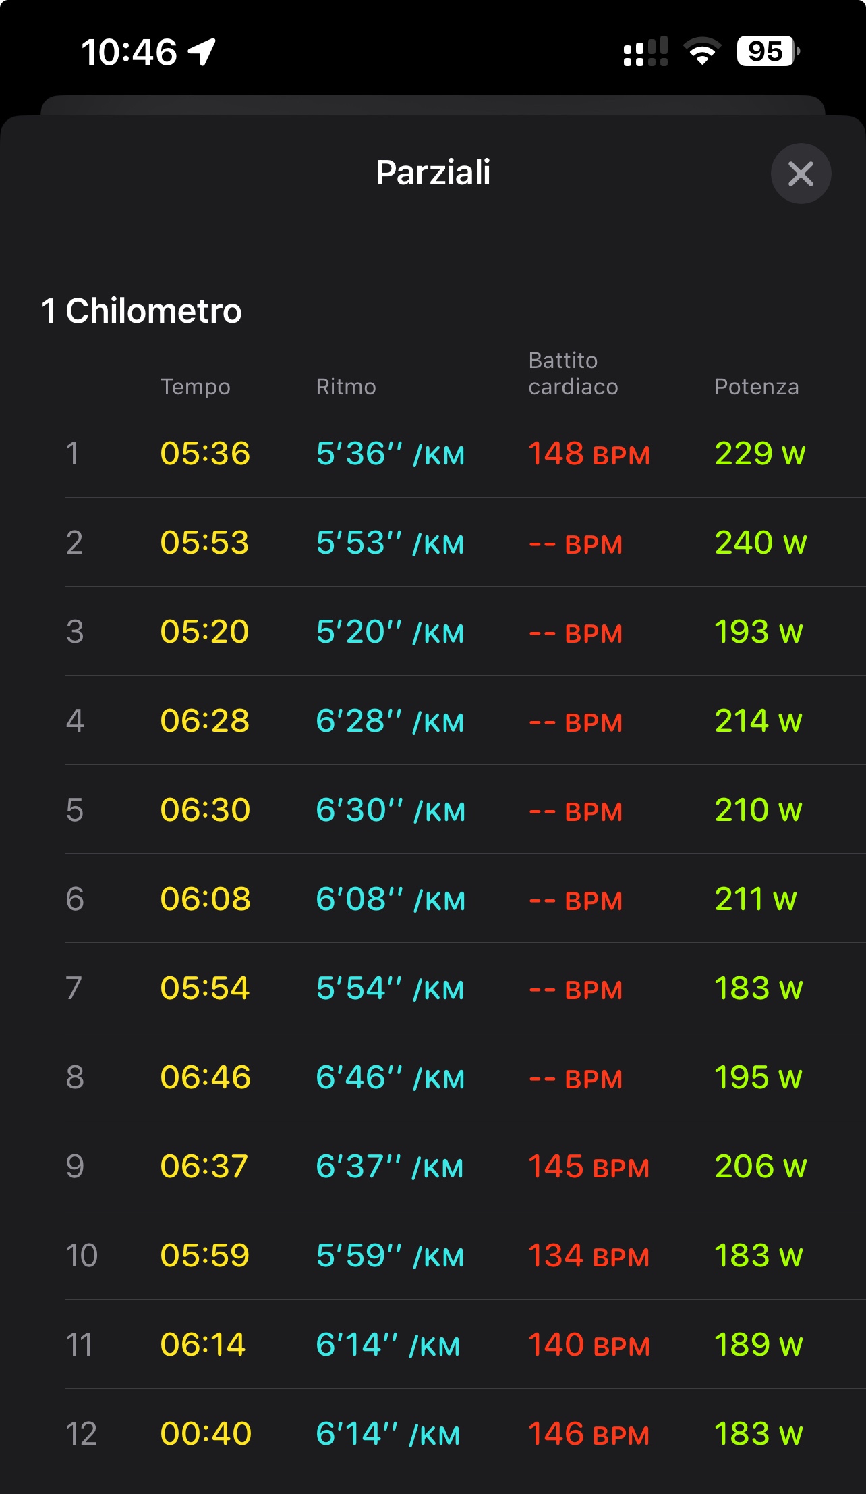Image resolution: width=866 pixels, height=1494 pixels.
Task: Tap the Tempo column header
Action: [x=195, y=387]
